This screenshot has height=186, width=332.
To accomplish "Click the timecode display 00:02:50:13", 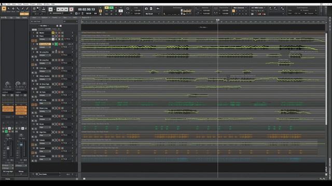I will (x=87, y=9).
